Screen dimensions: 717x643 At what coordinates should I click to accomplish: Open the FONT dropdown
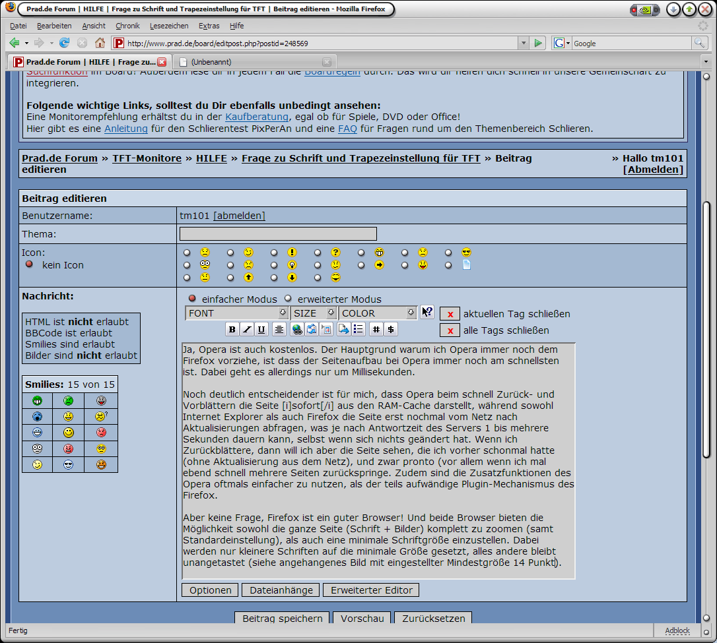pos(237,313)
